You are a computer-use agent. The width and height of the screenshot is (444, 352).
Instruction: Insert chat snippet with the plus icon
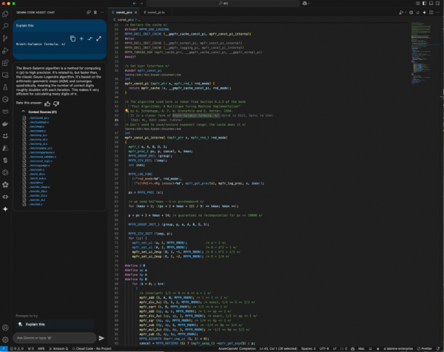tap(81, 38)
